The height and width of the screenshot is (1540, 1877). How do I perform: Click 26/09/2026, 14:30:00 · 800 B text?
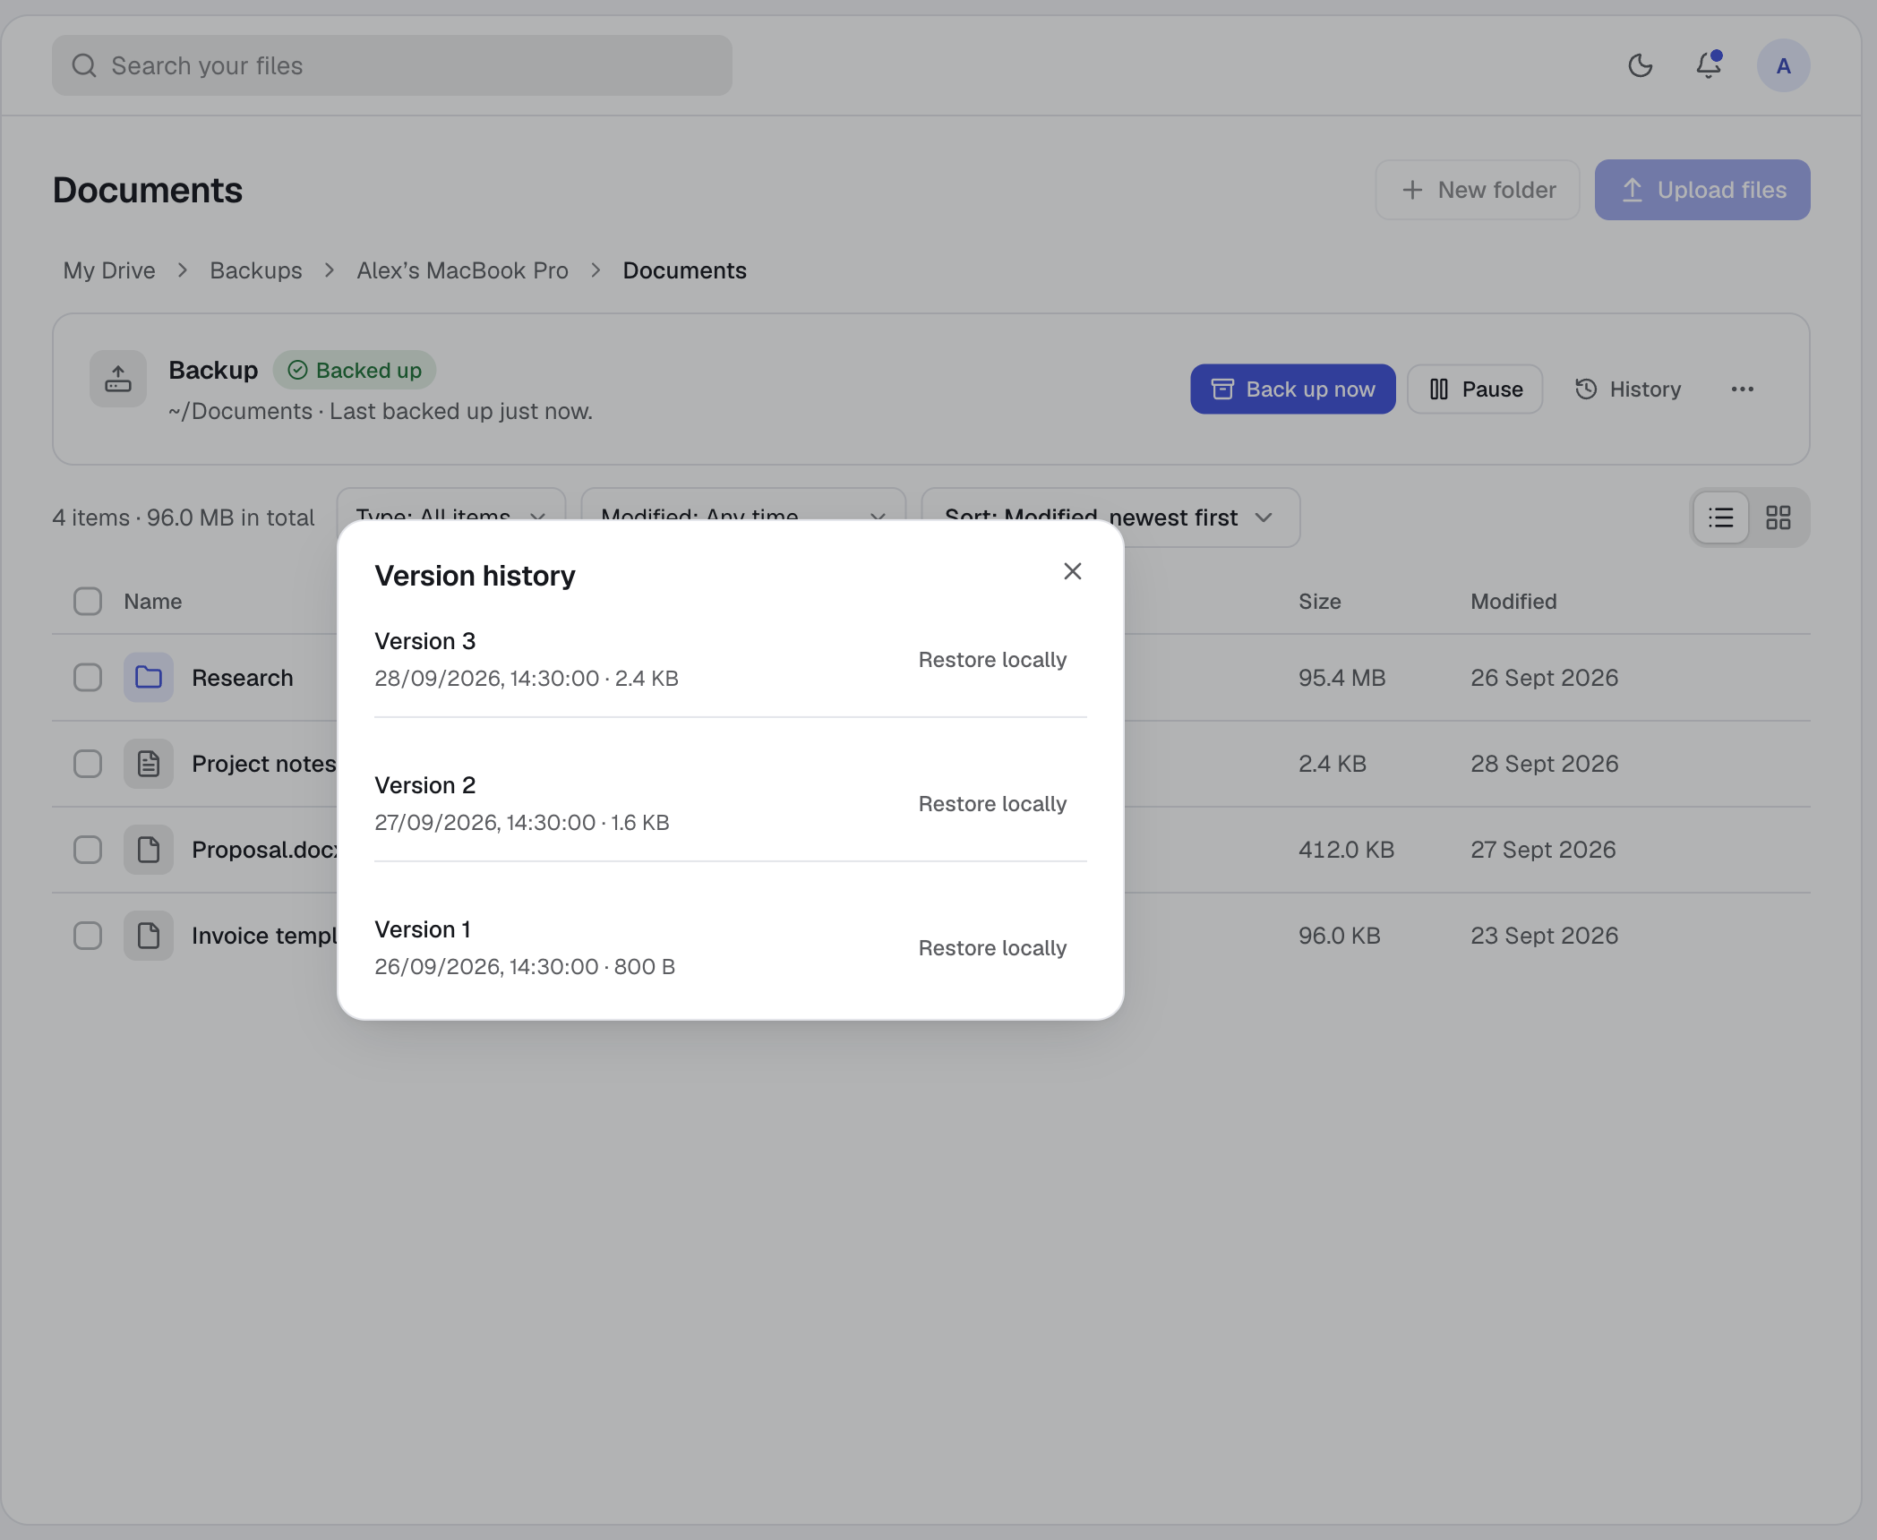tap(525, 967)
